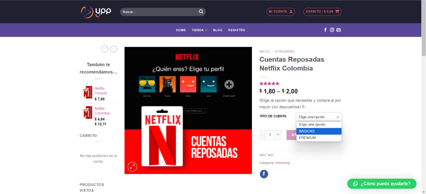Click the email envelope icon
426x194 pixels.
click(338, 30)
